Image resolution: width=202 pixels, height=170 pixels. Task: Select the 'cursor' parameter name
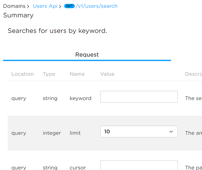tap(78, 168)
